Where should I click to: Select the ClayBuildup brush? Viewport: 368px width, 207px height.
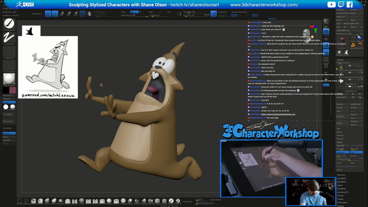coord(109,201)
